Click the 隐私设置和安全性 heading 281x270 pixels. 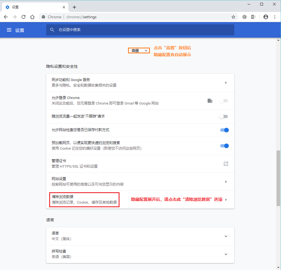click(62, 66)
